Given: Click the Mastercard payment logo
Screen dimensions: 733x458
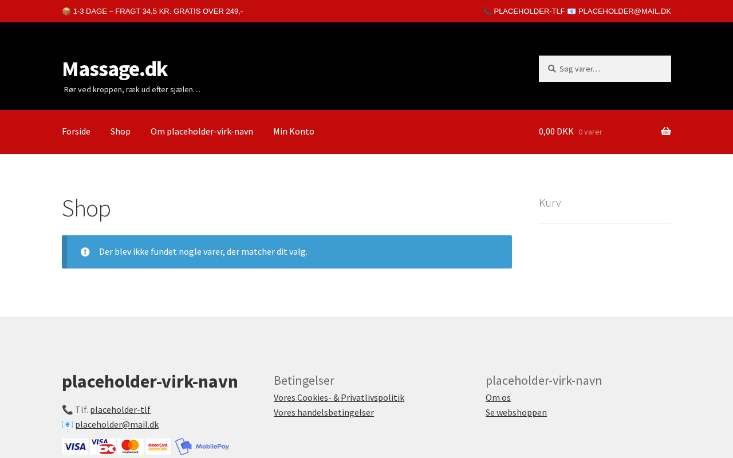Looking at the screenshot, I should pyautogui.click(x=131, y=447).
